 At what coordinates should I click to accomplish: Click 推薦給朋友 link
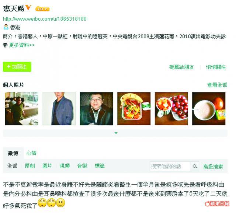(181, 67)
